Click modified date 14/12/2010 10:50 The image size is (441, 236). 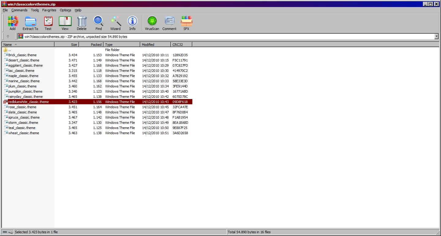(x=155, y=128)
